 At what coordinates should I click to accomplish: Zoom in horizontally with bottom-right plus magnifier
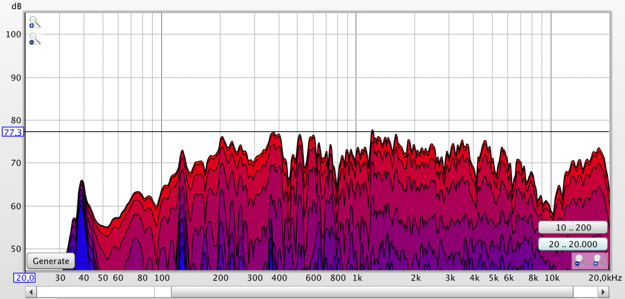[599, 260]
